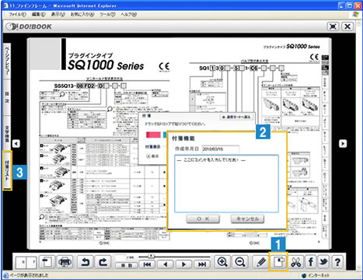Open the sticky note list side tab
The image size is (363, 280).
[7, 170]
